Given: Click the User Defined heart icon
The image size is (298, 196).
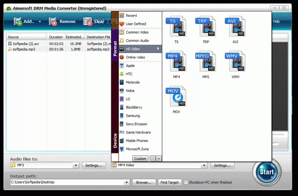Looking at the screenshot, I should [122, 24].
